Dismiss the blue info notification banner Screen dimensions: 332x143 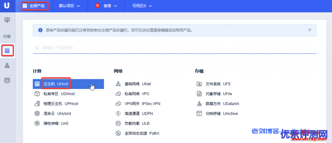coord(310,30)
